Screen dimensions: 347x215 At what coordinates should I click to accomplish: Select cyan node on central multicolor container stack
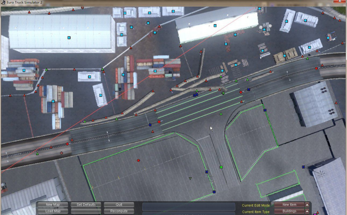tap(155, 71)
